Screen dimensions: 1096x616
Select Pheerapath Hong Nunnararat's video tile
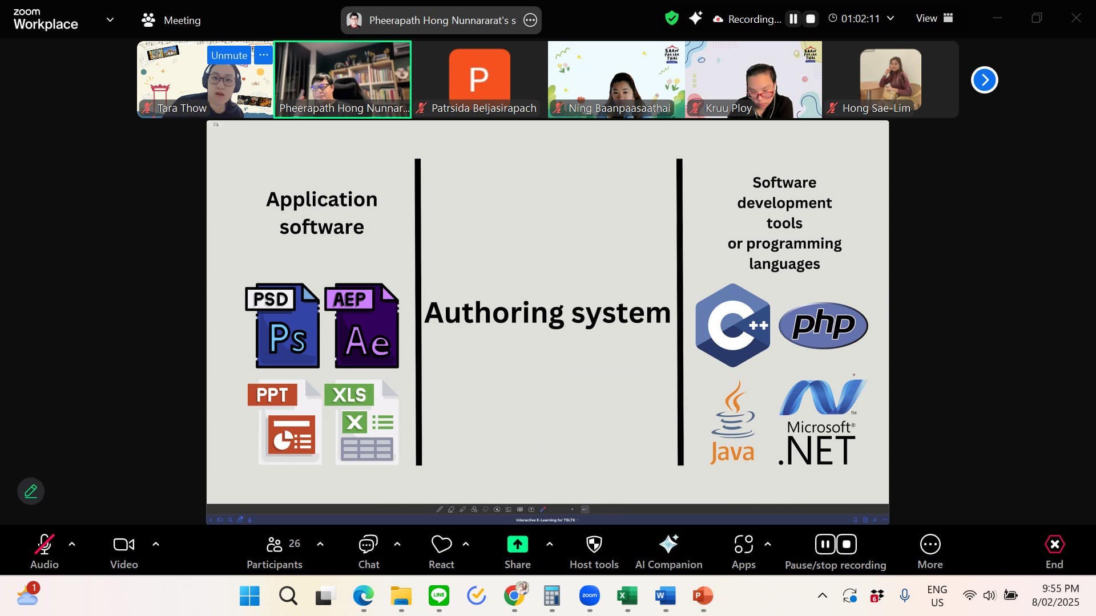tap(342, 79)
